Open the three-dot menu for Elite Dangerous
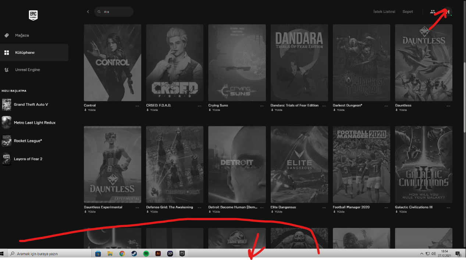The height and width of the screenshot is (260, 466). click(x=324, y=207)
